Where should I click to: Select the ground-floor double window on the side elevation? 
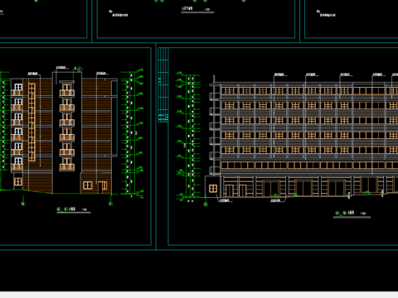pyautogui.click(x=87, y=185)
